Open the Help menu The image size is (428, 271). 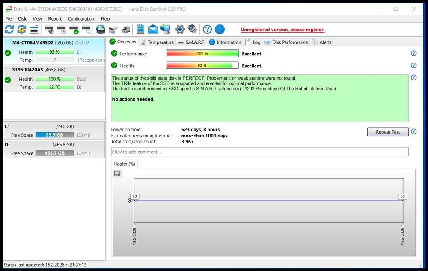point(105,18)
